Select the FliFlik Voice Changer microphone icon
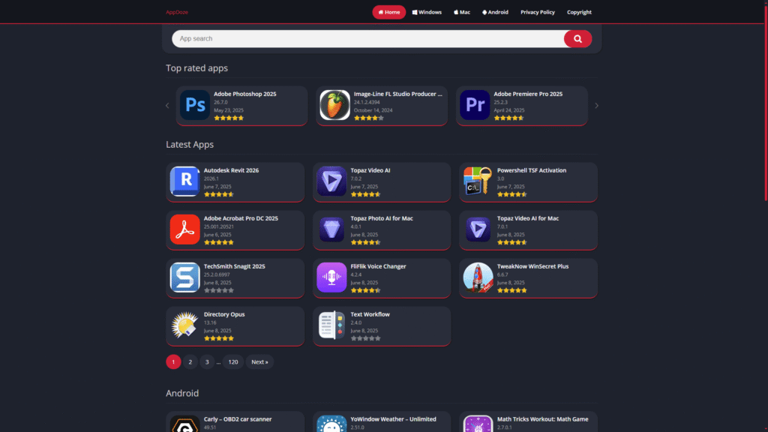Image resolution: width=768 pixels, height=432 pixels. (x=331, y=277)
